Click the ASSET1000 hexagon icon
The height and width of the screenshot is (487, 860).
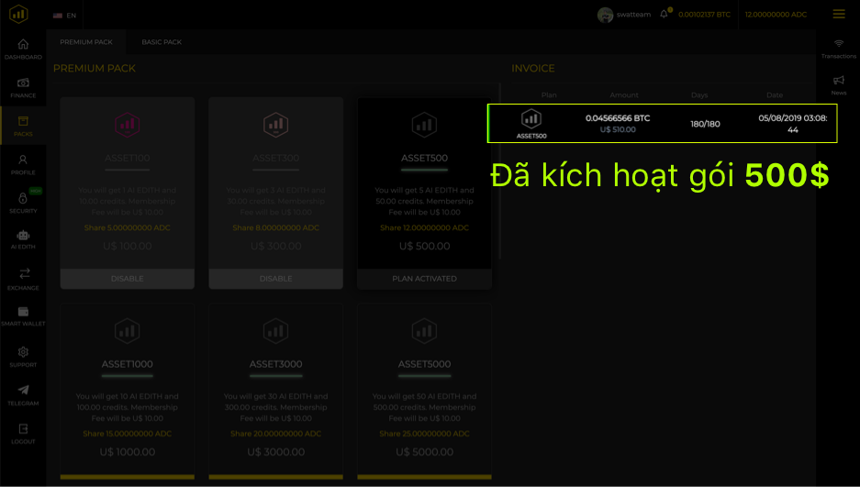coord(128,331)
